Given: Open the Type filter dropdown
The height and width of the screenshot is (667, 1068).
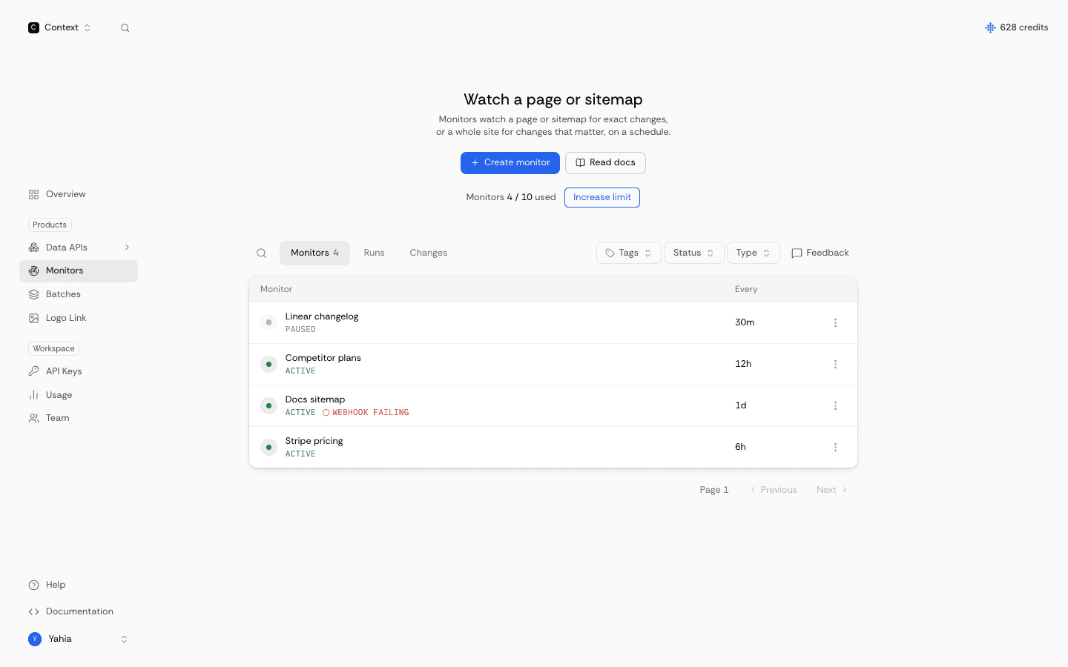Looking at the screenshot, I should coord(753,253).
